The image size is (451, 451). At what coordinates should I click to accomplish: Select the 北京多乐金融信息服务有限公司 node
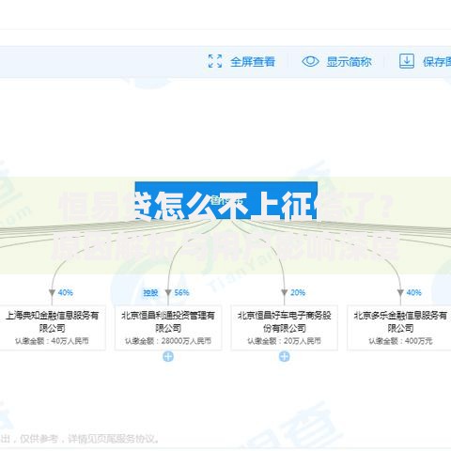tap(400, 327)
